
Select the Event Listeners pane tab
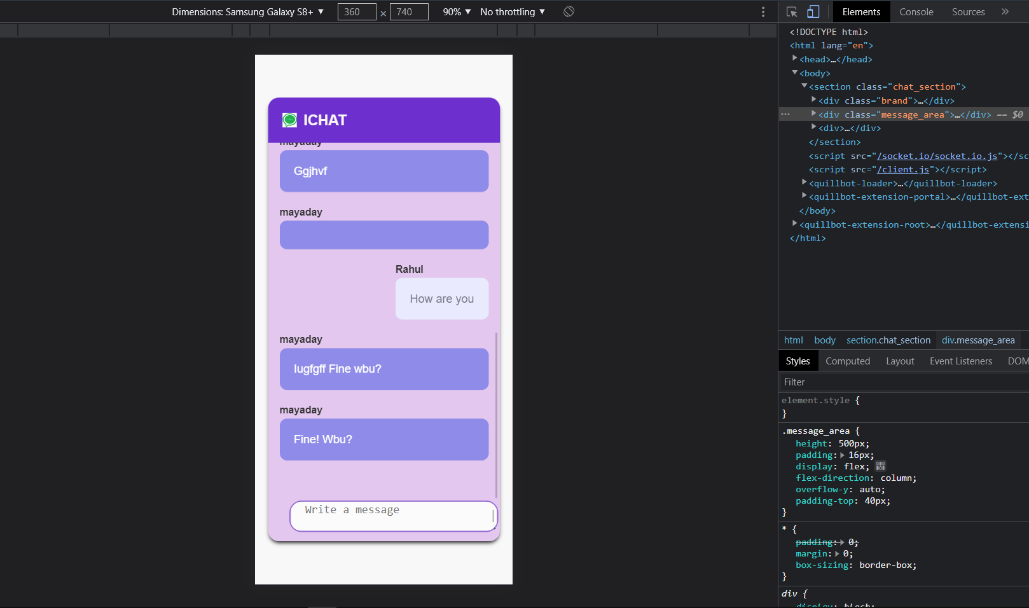[960, 361]
